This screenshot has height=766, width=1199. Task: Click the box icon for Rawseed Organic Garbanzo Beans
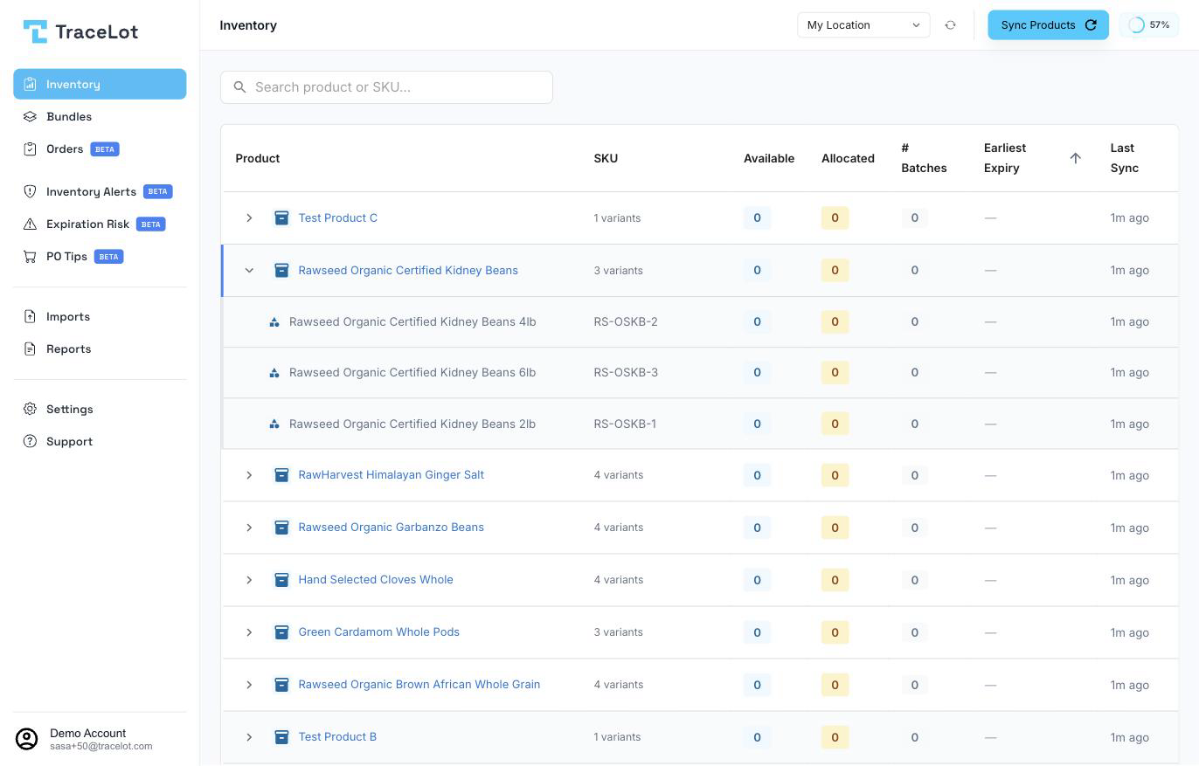click(281, 528)
